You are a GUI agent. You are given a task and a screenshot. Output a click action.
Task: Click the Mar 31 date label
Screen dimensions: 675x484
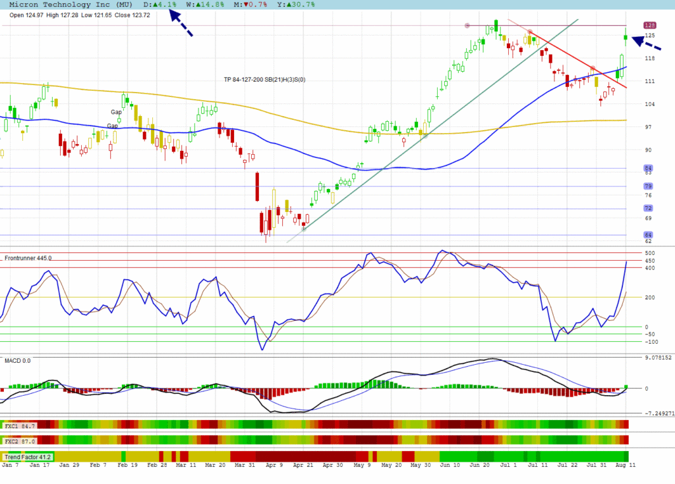point(245,465)
